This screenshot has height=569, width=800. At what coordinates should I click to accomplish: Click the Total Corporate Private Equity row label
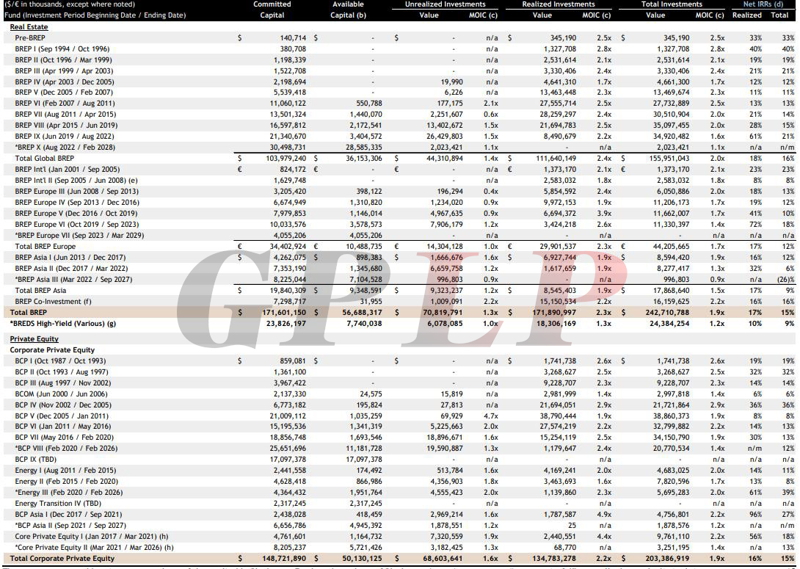tap(62, 559)
